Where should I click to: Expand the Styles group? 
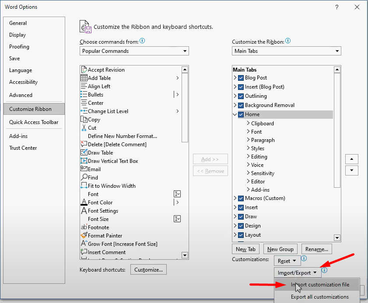(x=248, y=148)
